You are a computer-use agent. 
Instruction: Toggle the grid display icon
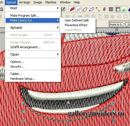point(111,9)
